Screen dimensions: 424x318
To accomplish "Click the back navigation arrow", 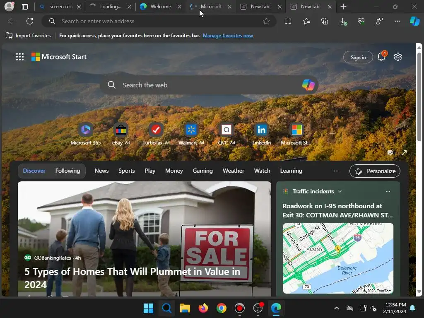I will (x=11, y=21).
